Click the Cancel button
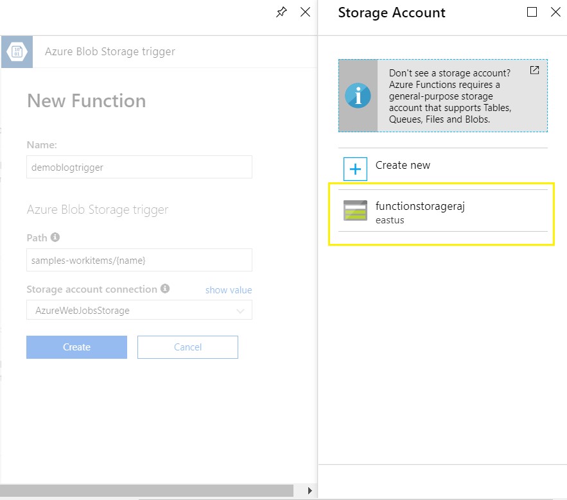 coord(188,347)
